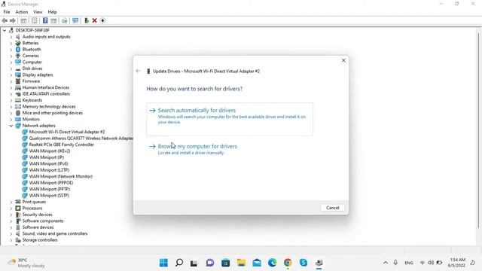Select WAN Miniport (L2TP)
This screenshot has width=482, height=271.
tap(49, 170)
